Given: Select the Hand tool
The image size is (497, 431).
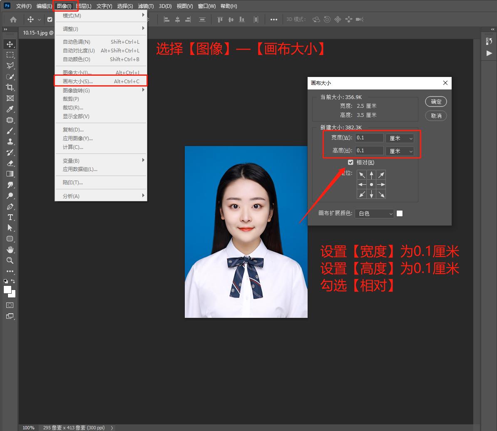Looking at the screenshot, I should click(x=10, y=250).
